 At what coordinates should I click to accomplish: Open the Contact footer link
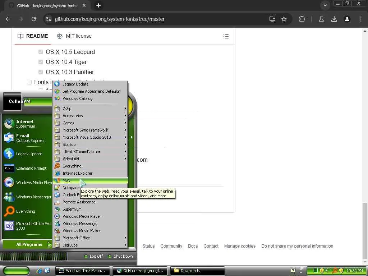(211, 246)
